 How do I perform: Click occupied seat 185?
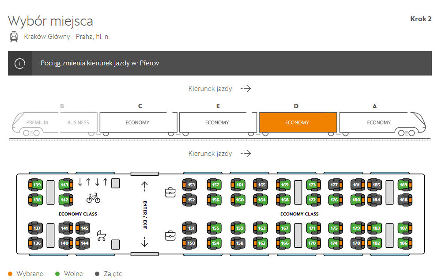pos(375,185)
